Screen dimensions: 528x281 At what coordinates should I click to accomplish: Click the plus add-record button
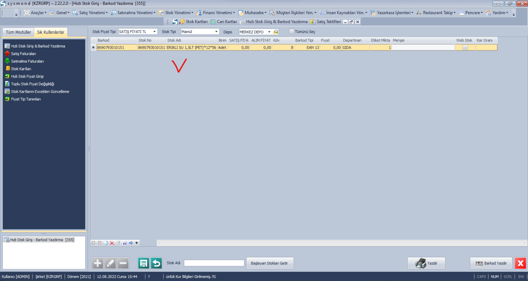tap(97, 263)
